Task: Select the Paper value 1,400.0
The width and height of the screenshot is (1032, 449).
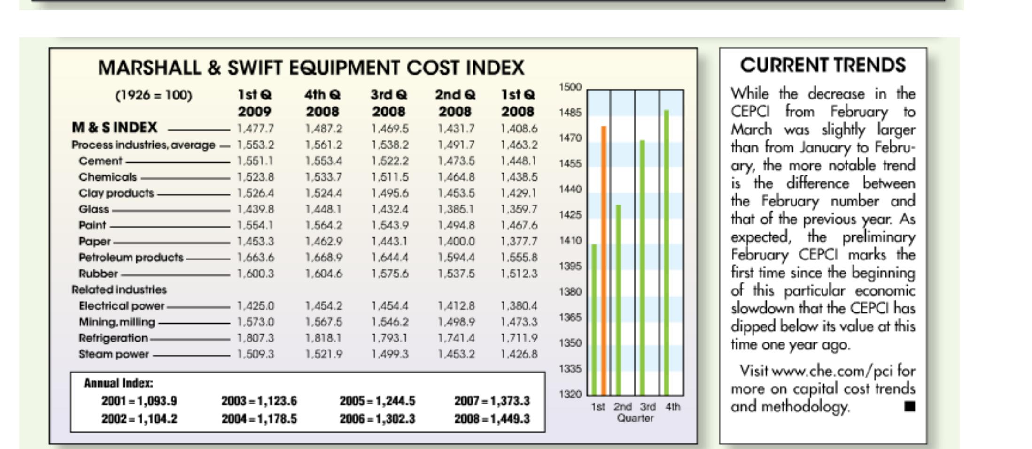Action: point(456,241)
